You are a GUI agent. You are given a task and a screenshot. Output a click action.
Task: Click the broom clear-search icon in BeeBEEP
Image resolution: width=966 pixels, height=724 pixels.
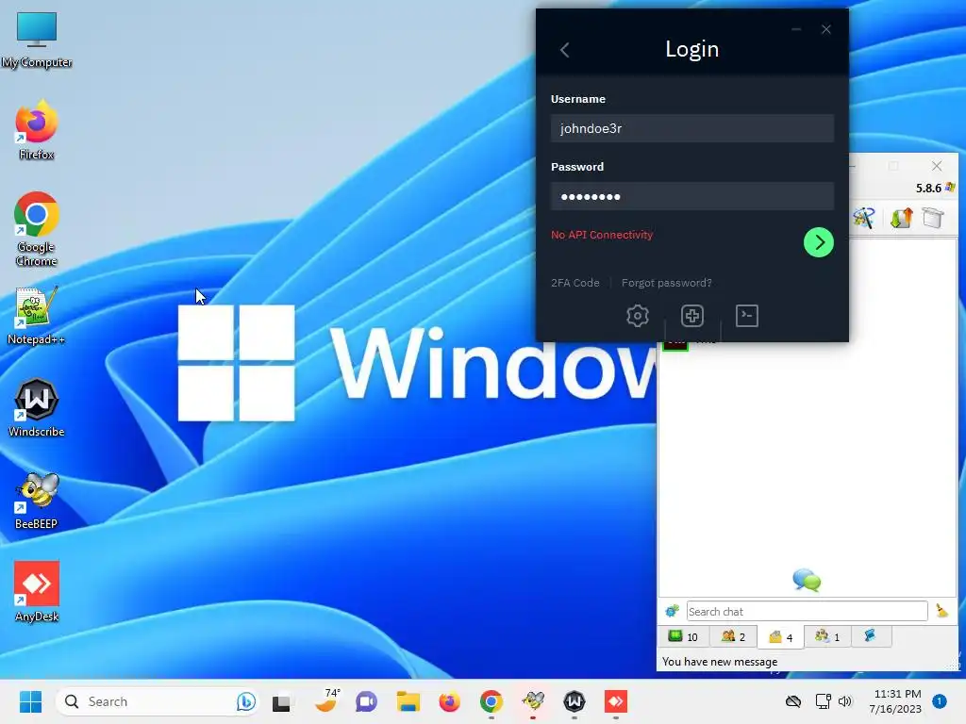coord(941,611)
